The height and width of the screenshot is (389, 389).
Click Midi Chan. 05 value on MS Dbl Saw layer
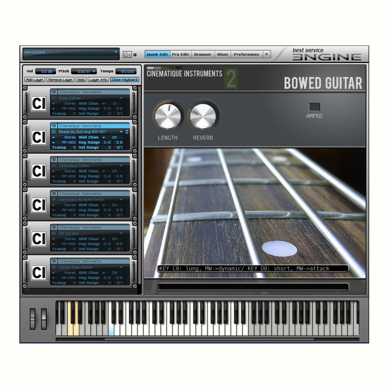(114, 239)
